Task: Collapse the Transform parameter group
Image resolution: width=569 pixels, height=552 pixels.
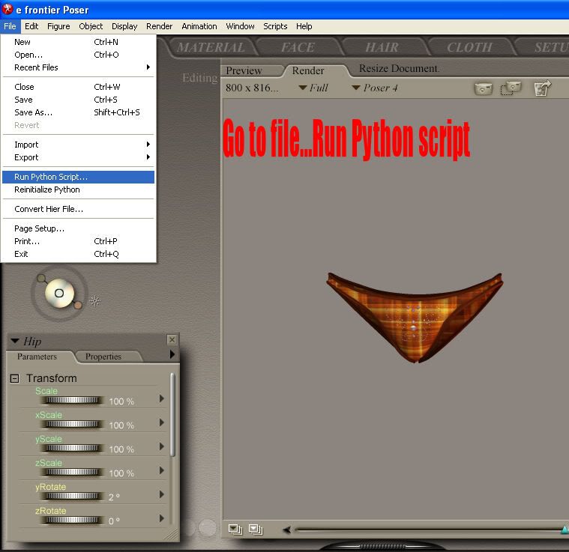Action: pyautogui.click(x=14, y=379)
